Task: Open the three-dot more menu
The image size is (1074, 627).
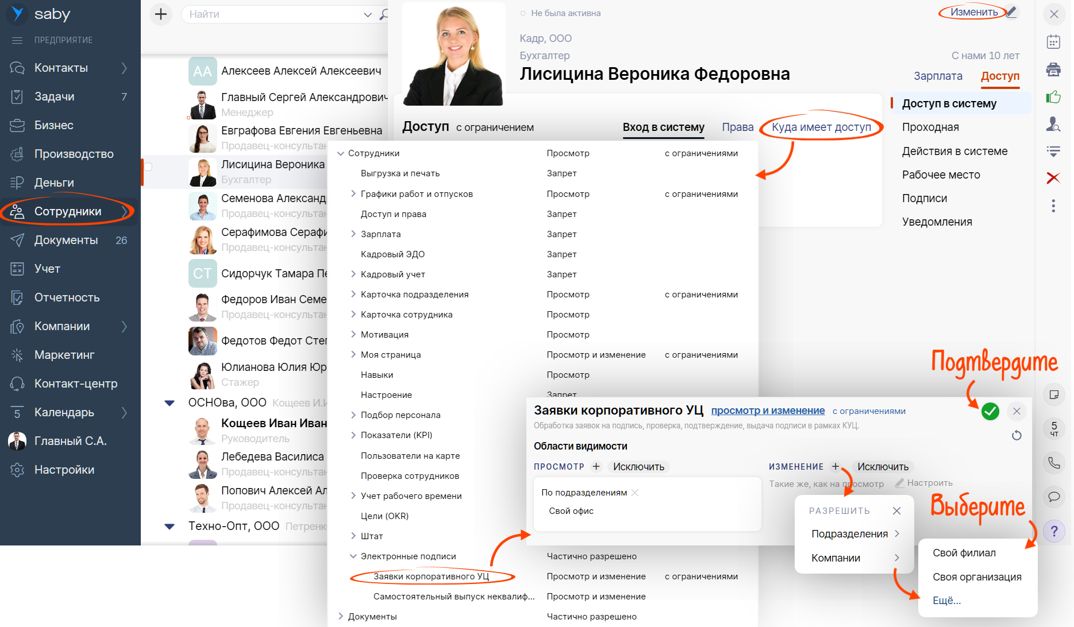Action: click(x=1053, y=206)
